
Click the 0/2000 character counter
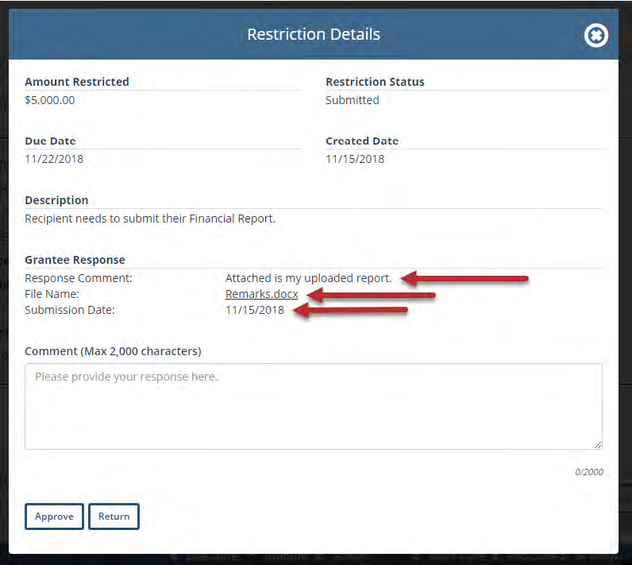[589, 472]
